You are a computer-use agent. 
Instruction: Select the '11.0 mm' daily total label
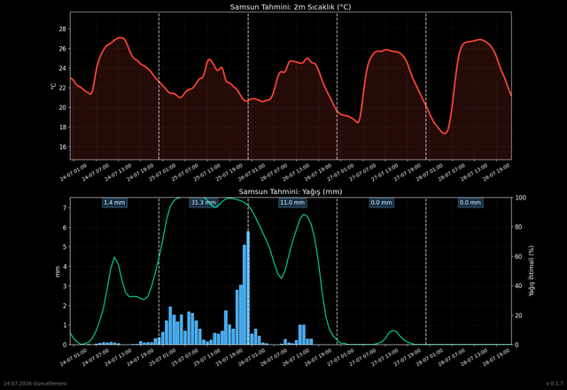(x=292, y=203)
